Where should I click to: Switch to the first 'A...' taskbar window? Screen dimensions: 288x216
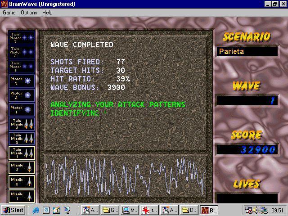[x=90, y=210]
